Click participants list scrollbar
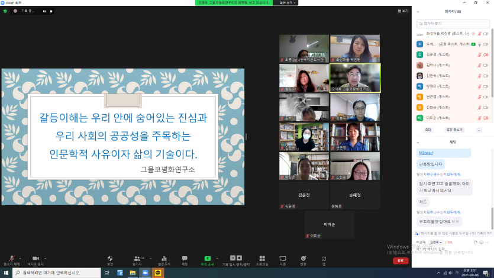The width and height of the screenshot is (494, 278). tap(492, 63)
